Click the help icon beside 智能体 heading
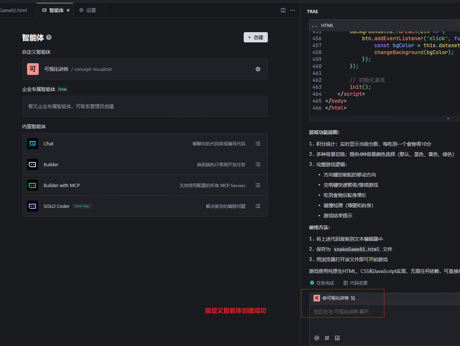 [x=49, y=37]
